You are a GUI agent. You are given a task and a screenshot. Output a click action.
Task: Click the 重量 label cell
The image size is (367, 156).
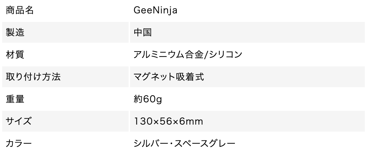pyautogui.click(x=15, y=100)
